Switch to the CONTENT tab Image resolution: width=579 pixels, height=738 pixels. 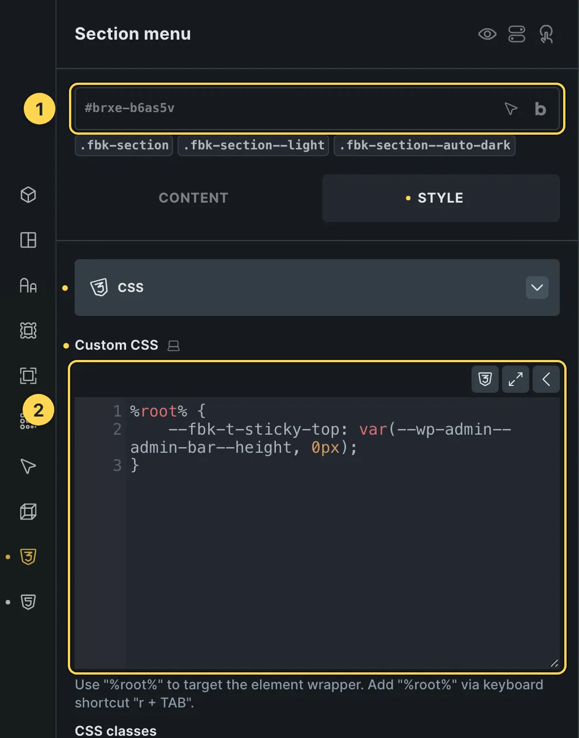[193, 198]
